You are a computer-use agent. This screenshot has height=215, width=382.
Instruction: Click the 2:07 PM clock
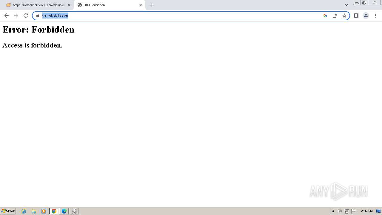click(x=366, y=211)
